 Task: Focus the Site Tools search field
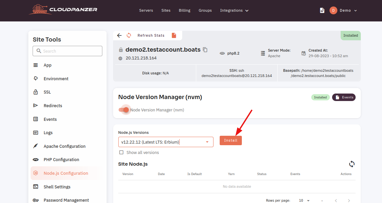[67, 51]
